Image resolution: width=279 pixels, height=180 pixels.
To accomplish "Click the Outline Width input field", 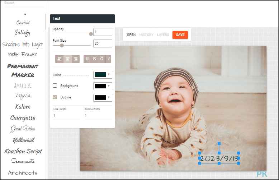I will (x=98, y=116).
